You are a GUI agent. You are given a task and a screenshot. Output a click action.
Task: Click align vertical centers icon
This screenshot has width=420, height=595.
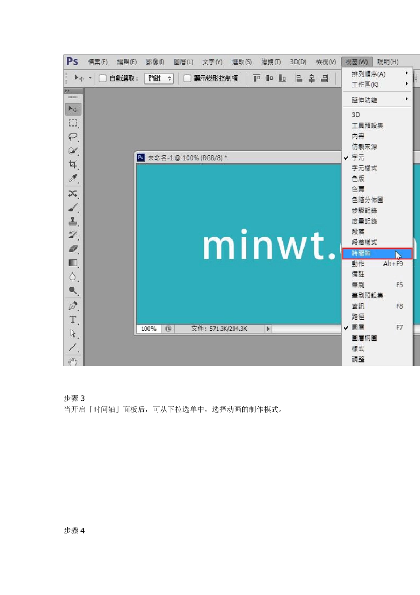point(269,78)
